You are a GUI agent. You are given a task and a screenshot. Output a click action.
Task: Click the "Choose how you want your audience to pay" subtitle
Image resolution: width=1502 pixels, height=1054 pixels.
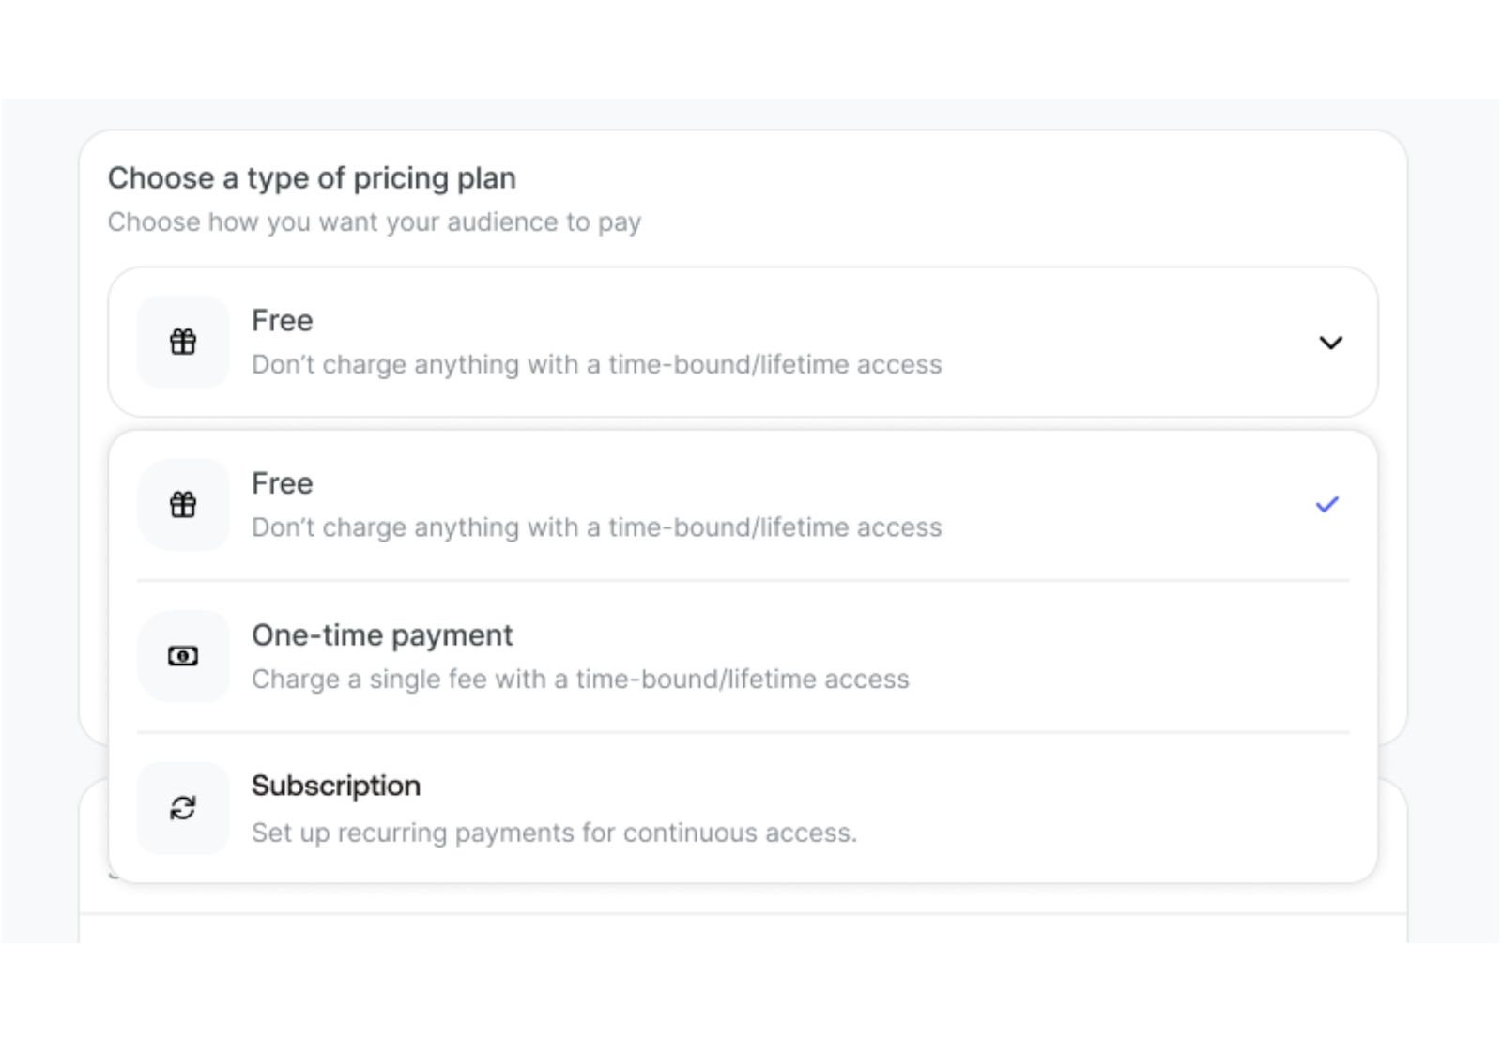(x=374, y=222)
